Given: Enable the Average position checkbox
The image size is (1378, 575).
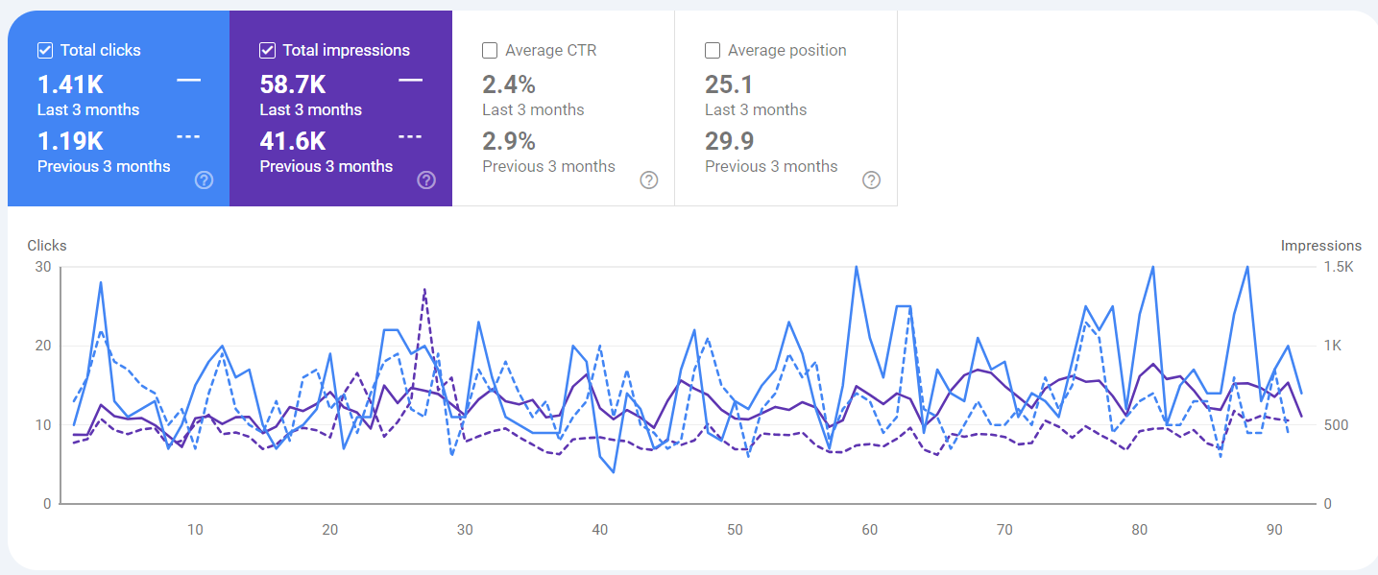Looking at the screenshot, I should [x=713, y=50].
